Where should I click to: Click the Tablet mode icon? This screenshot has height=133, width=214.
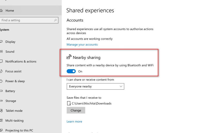pos(1,111)
